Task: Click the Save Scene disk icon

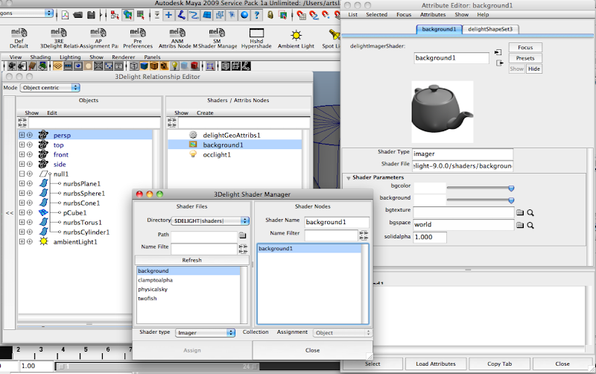Action: click(91, 15)
